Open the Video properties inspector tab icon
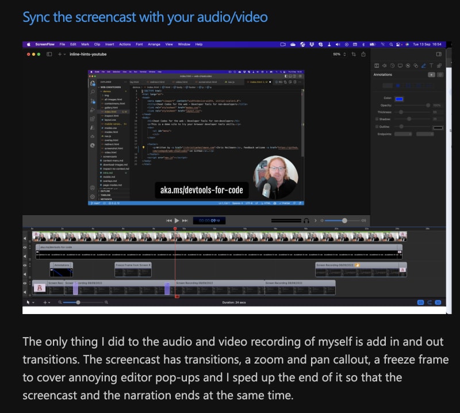Image resolution: width=460 pixels, height=413 pixels. pos(377,66)
